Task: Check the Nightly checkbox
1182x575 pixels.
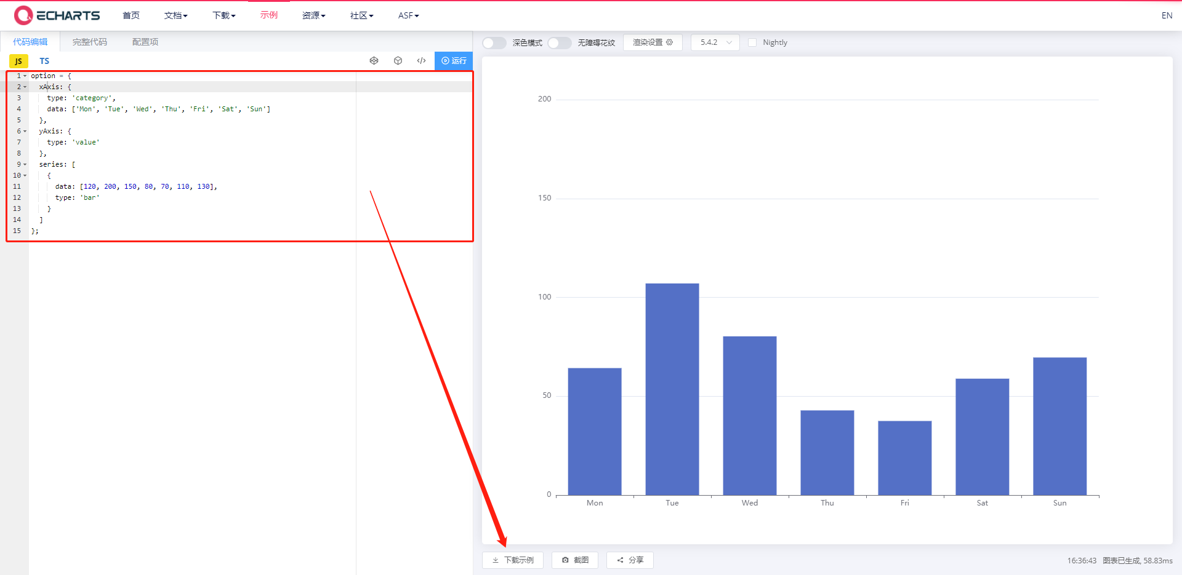Action: click(752, 42)
